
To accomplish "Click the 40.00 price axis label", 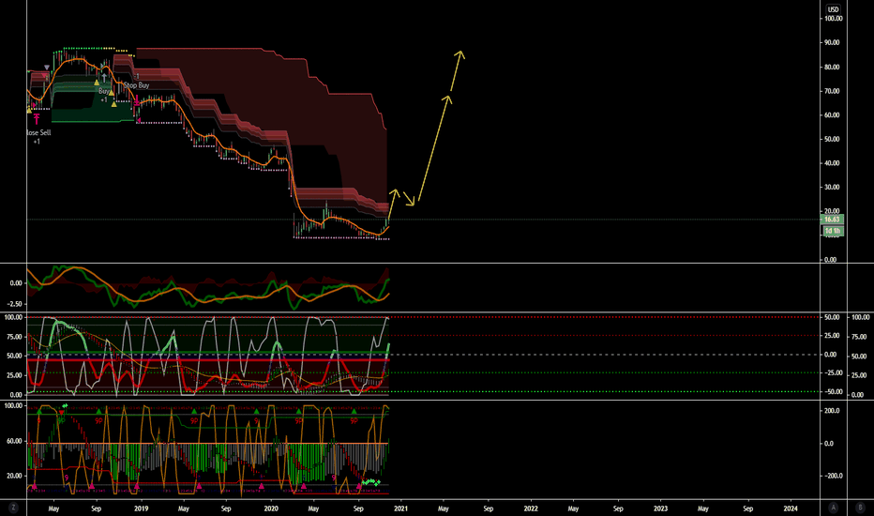I will tap(832, 163).
